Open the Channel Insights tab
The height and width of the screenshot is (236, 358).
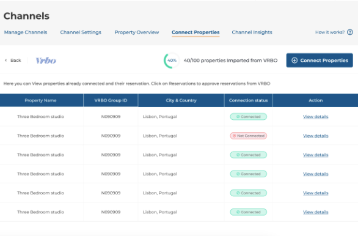point(252,32)
